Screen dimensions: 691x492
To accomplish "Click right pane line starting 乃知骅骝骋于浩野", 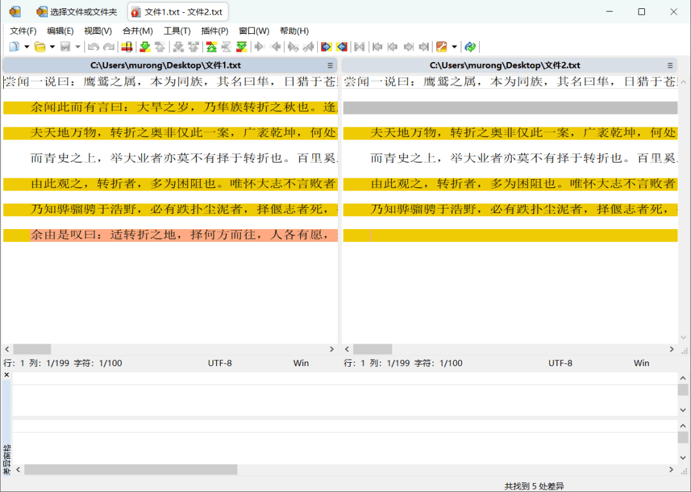I will pyautogui.click(x=511, y=209).
